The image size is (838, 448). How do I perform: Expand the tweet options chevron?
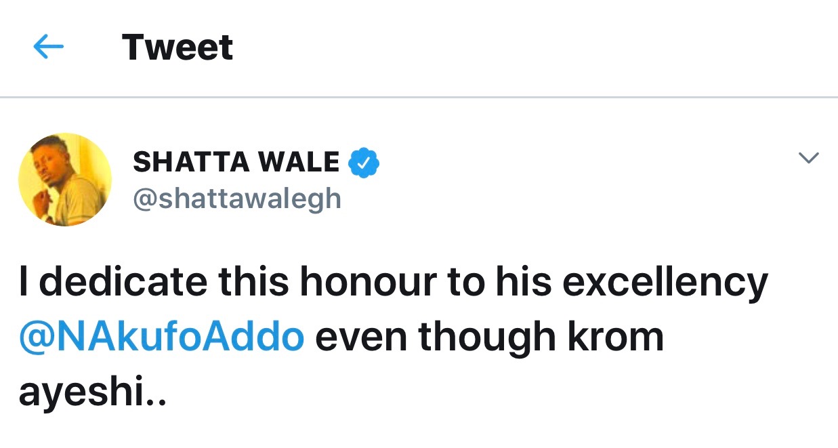click(808, 158)
